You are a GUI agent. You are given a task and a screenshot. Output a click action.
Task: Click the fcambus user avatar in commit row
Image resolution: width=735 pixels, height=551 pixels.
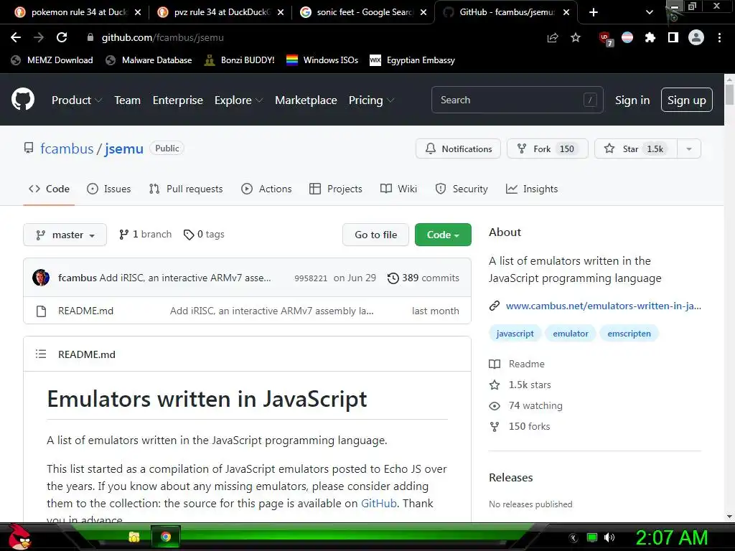tap(41, 278)
